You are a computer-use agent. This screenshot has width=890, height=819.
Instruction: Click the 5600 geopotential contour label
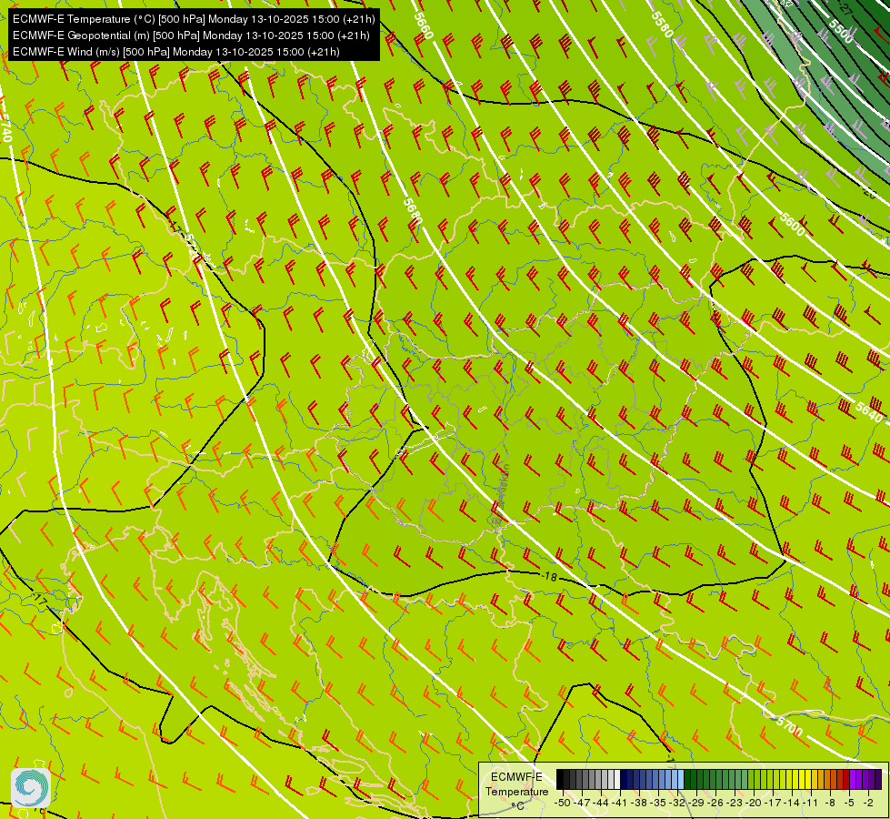point(792,225)
